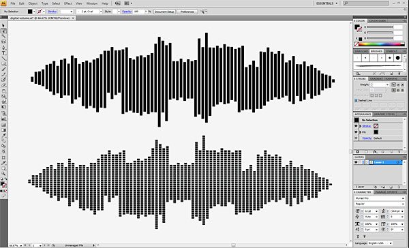
Task: Click the Document Setup button
Action: [x=164, y=12]
